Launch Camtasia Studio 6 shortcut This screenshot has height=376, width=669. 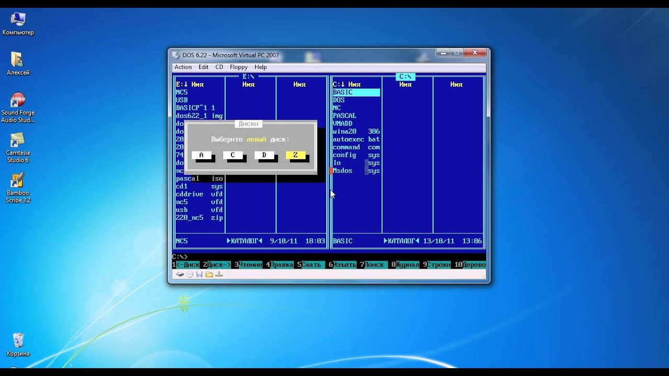coord(18,148)
